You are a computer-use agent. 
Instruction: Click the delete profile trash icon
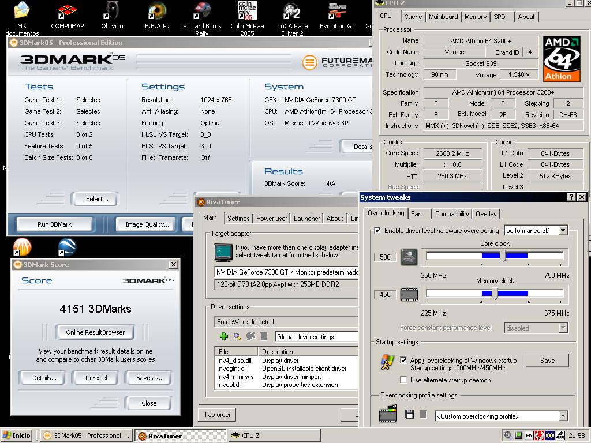click(423, 414)
